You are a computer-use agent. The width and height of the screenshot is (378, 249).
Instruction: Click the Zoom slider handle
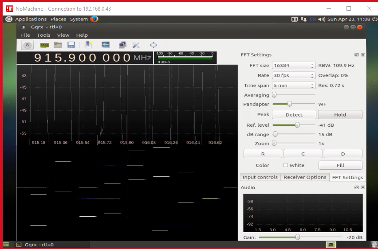click(274, 143)
